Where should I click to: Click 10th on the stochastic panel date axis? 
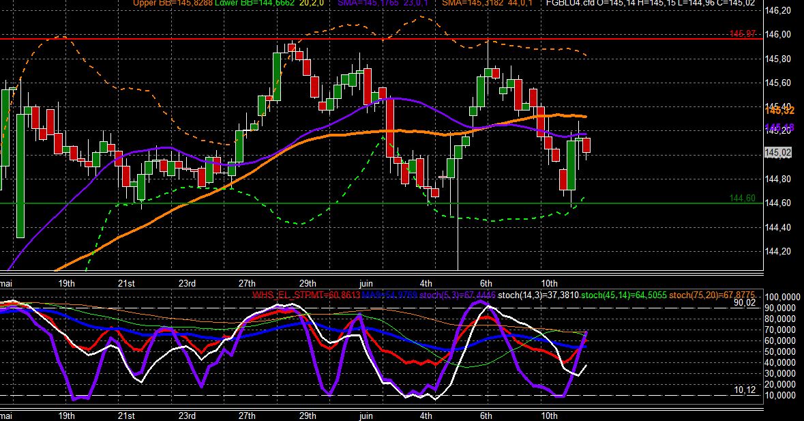(549, 416)
